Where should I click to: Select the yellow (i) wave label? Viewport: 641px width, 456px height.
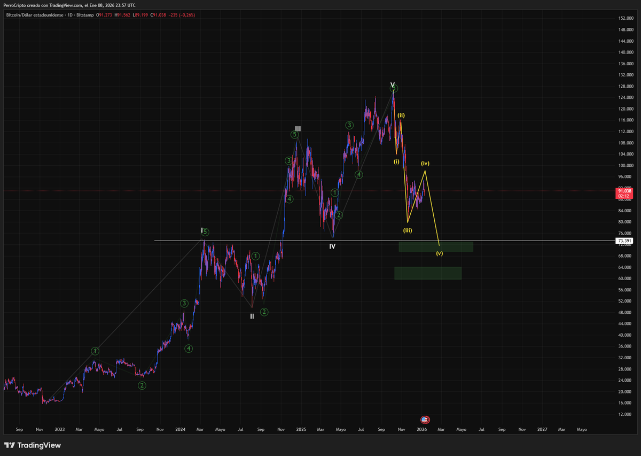coord(396,161)
